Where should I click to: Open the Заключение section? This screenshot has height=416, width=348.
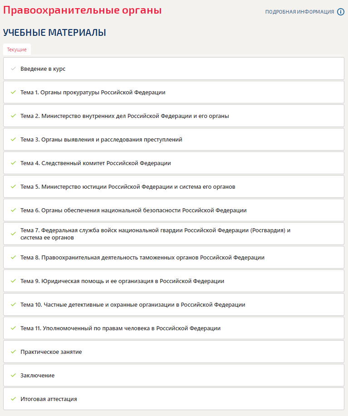37,375
